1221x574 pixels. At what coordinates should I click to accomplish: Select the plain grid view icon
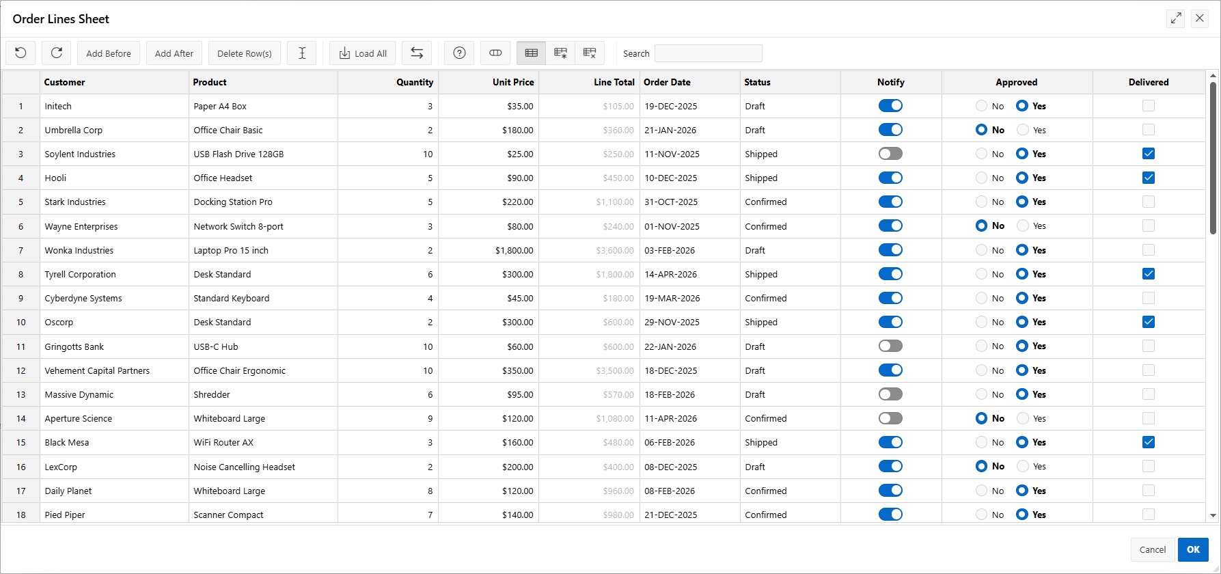point(532,53)
